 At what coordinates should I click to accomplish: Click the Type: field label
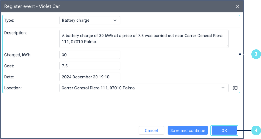click(9, 20)
